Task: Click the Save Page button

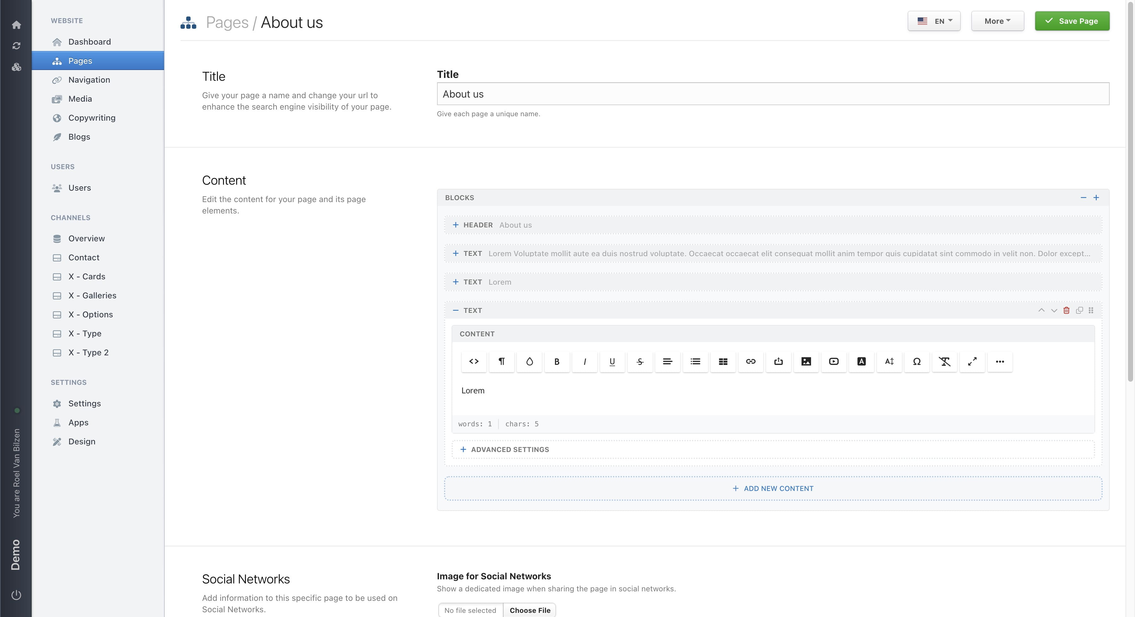Action: pos(1072,21)
